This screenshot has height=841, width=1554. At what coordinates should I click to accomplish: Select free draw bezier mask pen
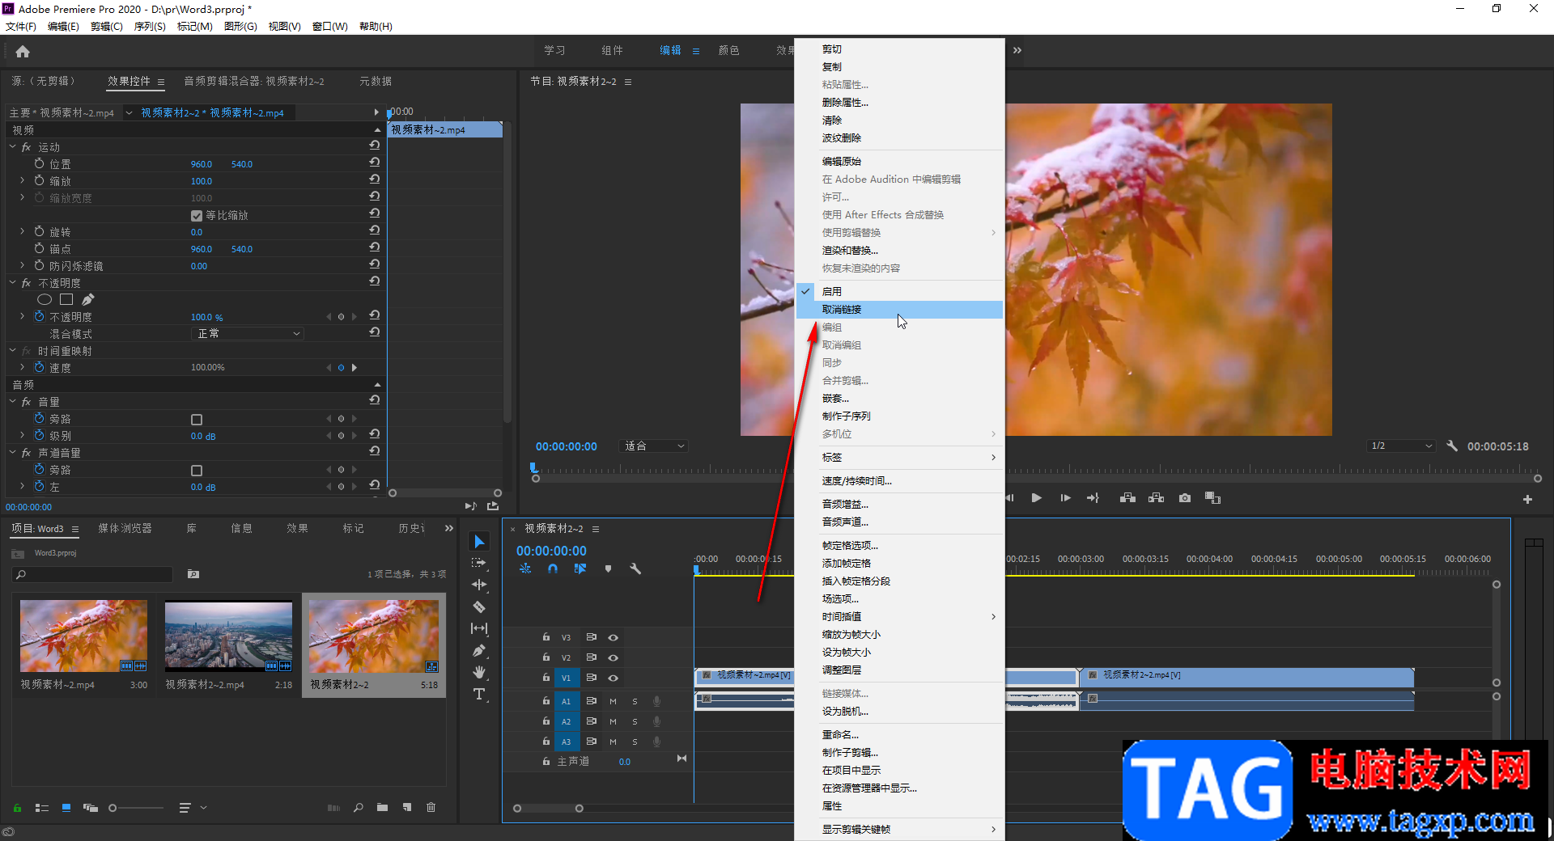point(87,299)
